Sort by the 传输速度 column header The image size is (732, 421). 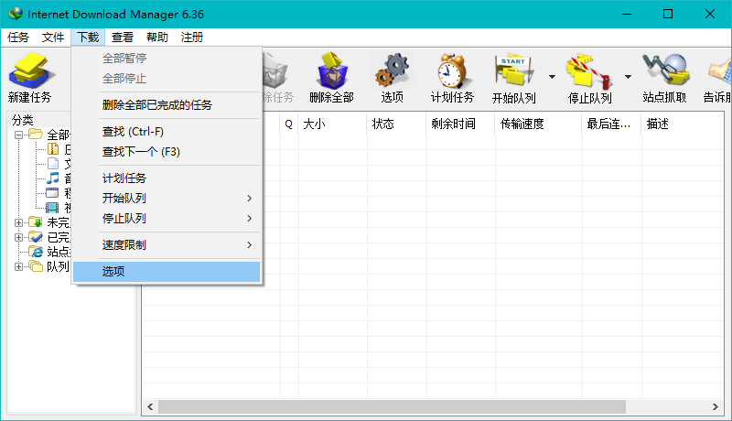tap(539, 124)
